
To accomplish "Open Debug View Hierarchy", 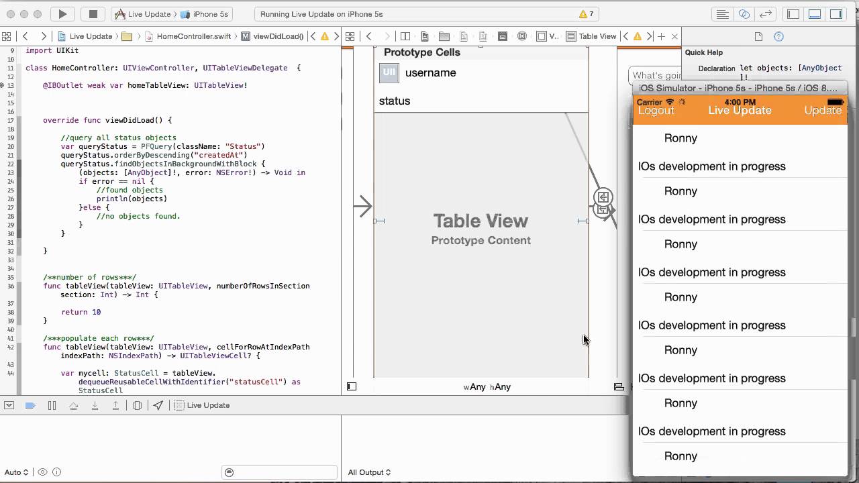I will (x=137, y=405).
